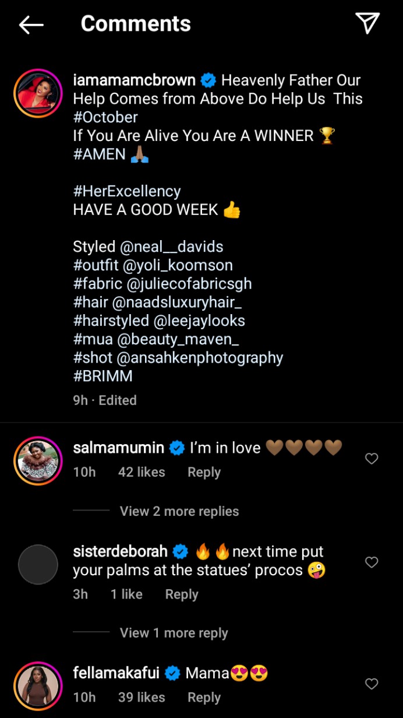The height and width of the screenshot is (718, 403).
Task: Like sisterdeborah's comment with the heart
Action: 372,562
